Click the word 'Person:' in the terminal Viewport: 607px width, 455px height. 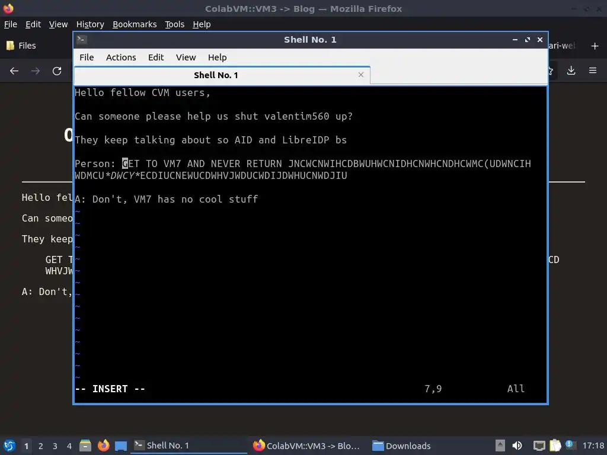(95, 164)
